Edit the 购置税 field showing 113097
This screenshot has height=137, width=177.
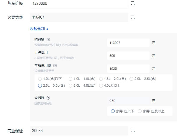coord(128,43)
